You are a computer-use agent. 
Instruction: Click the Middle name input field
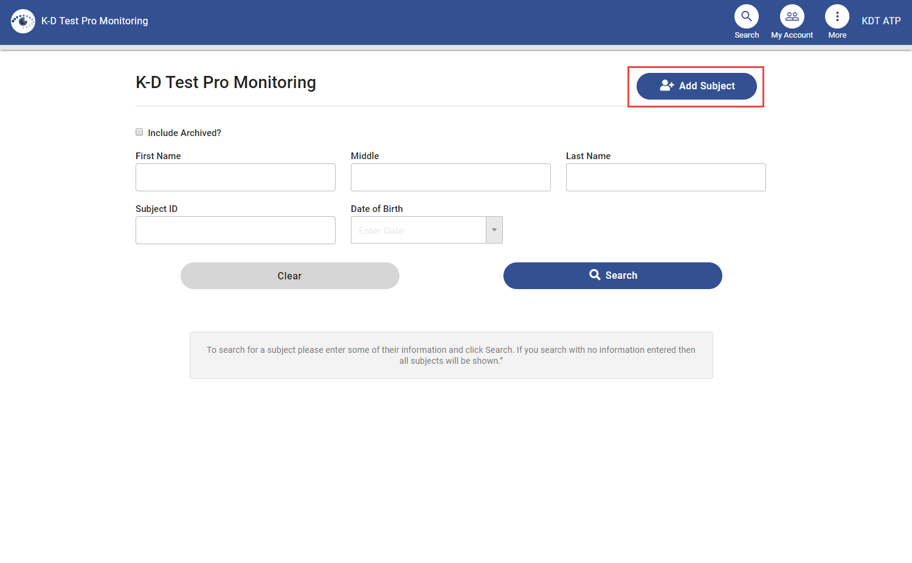tap(450, 177)
